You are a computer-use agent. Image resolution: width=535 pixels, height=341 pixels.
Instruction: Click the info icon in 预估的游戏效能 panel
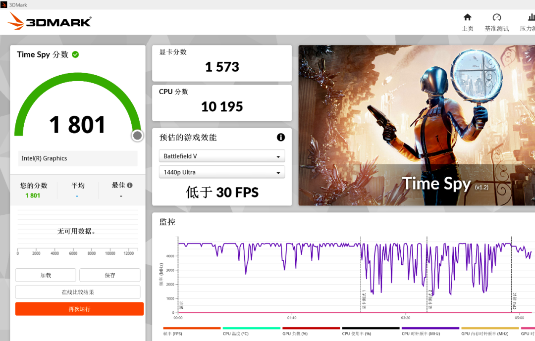click(x=281, y=137)
